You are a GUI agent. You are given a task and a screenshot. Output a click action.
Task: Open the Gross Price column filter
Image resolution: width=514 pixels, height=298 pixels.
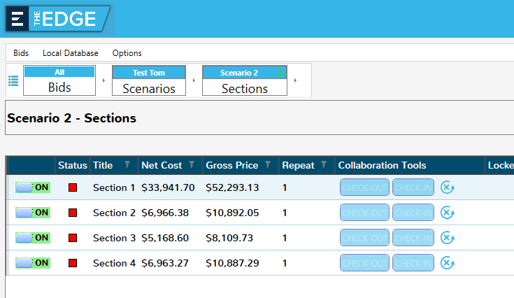pos(267,165)
